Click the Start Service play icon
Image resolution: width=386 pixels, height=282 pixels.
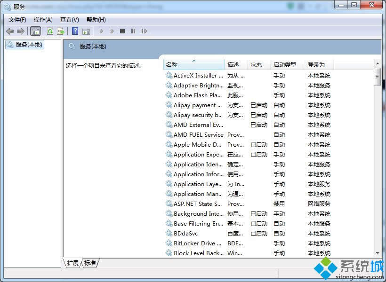101,31
